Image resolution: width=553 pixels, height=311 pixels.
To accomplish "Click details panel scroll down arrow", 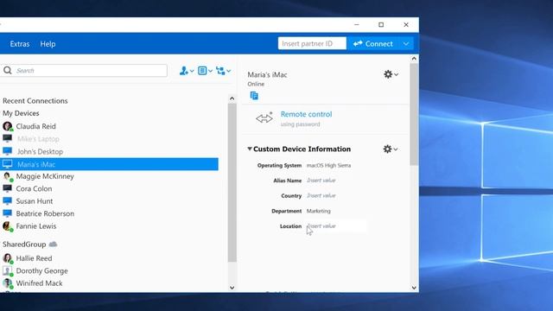I will 414,288.
